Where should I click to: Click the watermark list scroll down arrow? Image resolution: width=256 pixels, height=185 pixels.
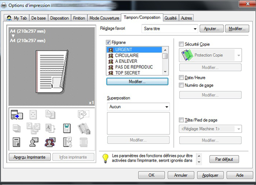point(165,72)
